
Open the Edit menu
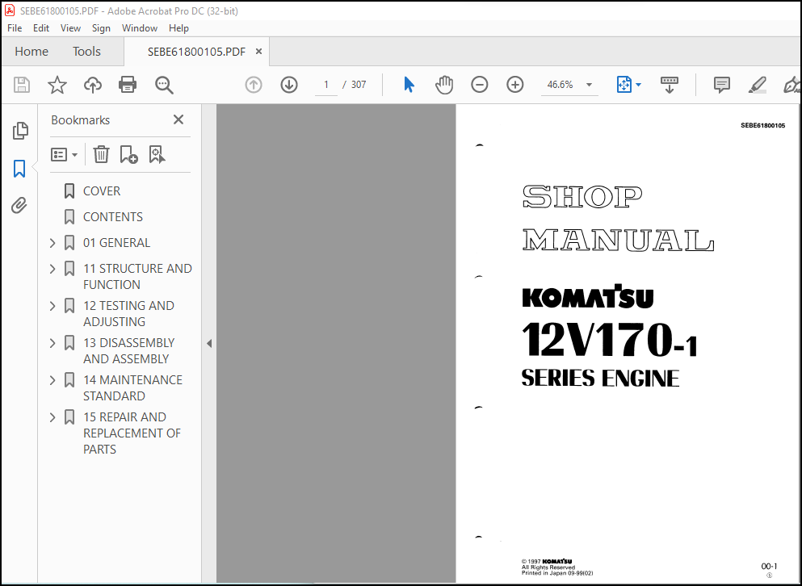point(41,28)
